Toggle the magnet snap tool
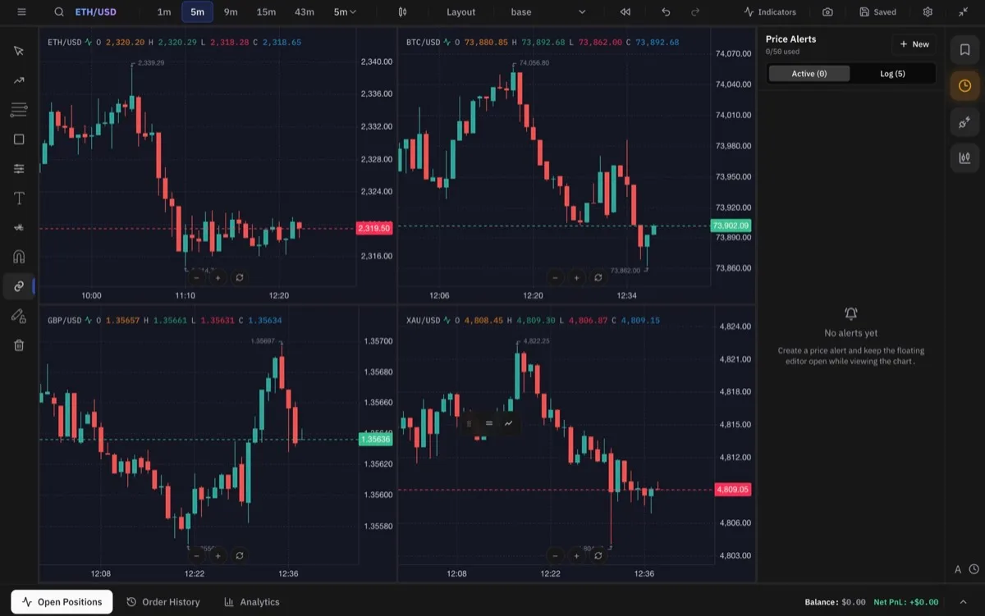This screenshot has height=616, width=985. pyautogui.click(x=19, y=257)
